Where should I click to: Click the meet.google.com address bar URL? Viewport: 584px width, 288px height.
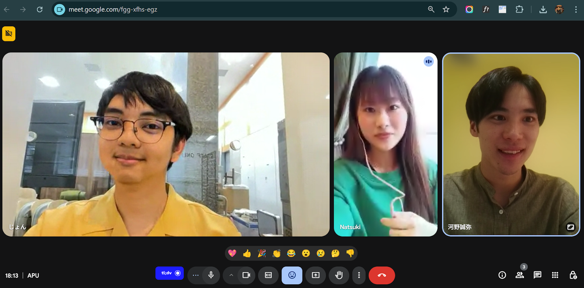[x=113, y=9]
